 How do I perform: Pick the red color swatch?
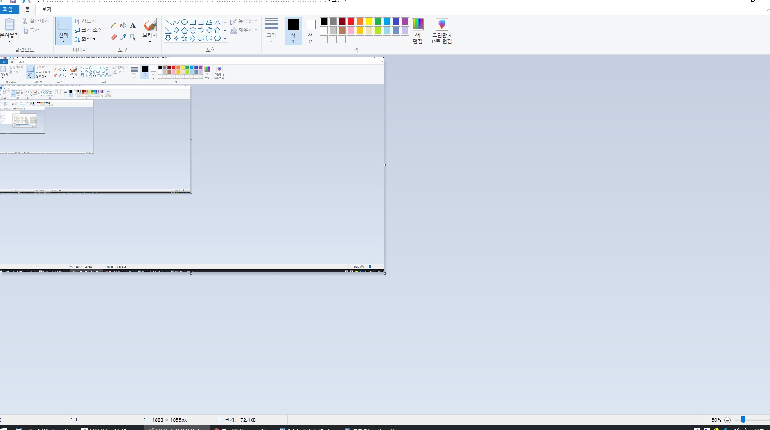[x=351, y=21]
